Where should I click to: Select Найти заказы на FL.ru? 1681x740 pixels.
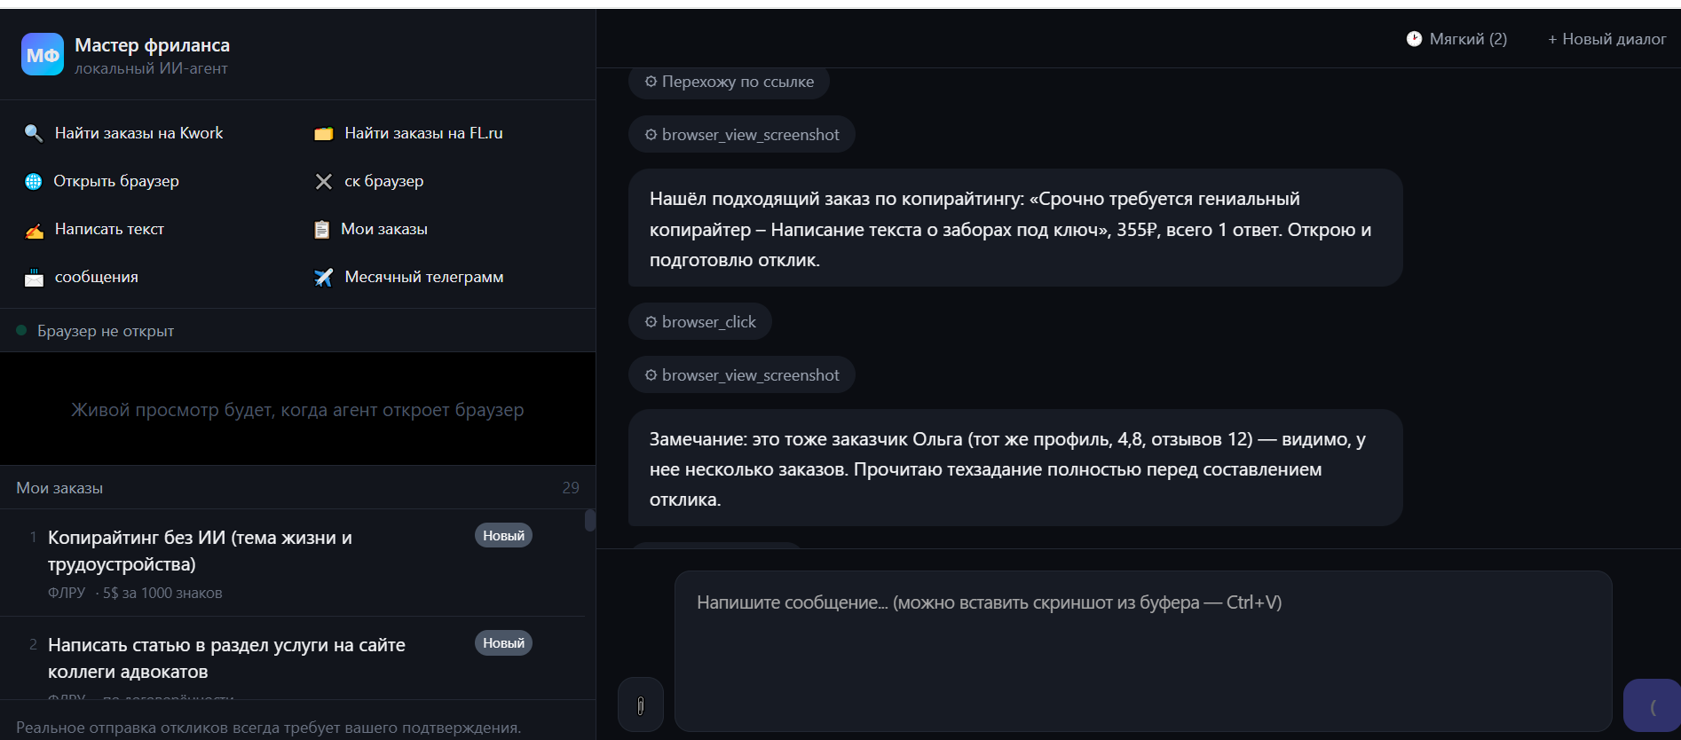pyautogui.click(x=409, y=133)
